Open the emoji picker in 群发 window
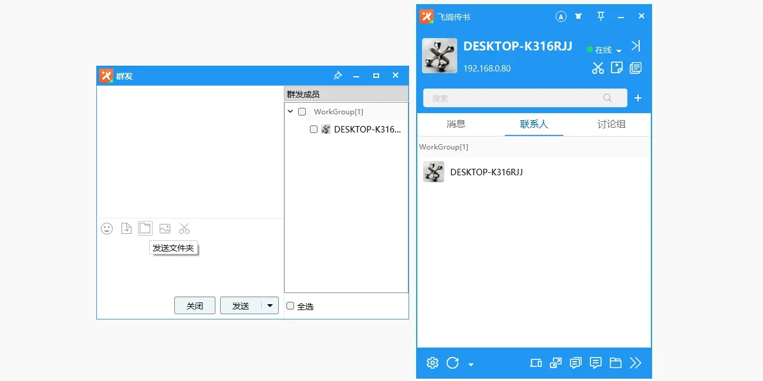 pos(107,229)
